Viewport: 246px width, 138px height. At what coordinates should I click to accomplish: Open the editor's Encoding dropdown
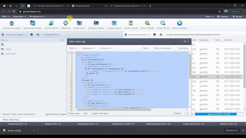pyautogui.click(x=88, y=48)
